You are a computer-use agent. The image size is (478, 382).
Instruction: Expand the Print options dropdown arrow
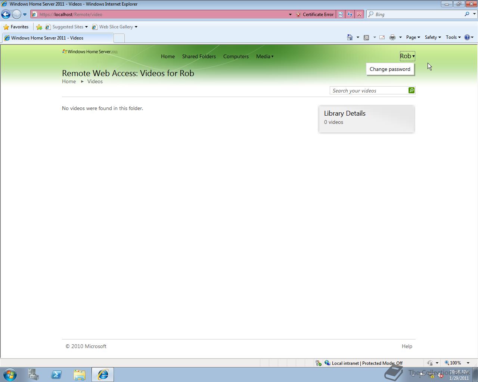(400, 37)
